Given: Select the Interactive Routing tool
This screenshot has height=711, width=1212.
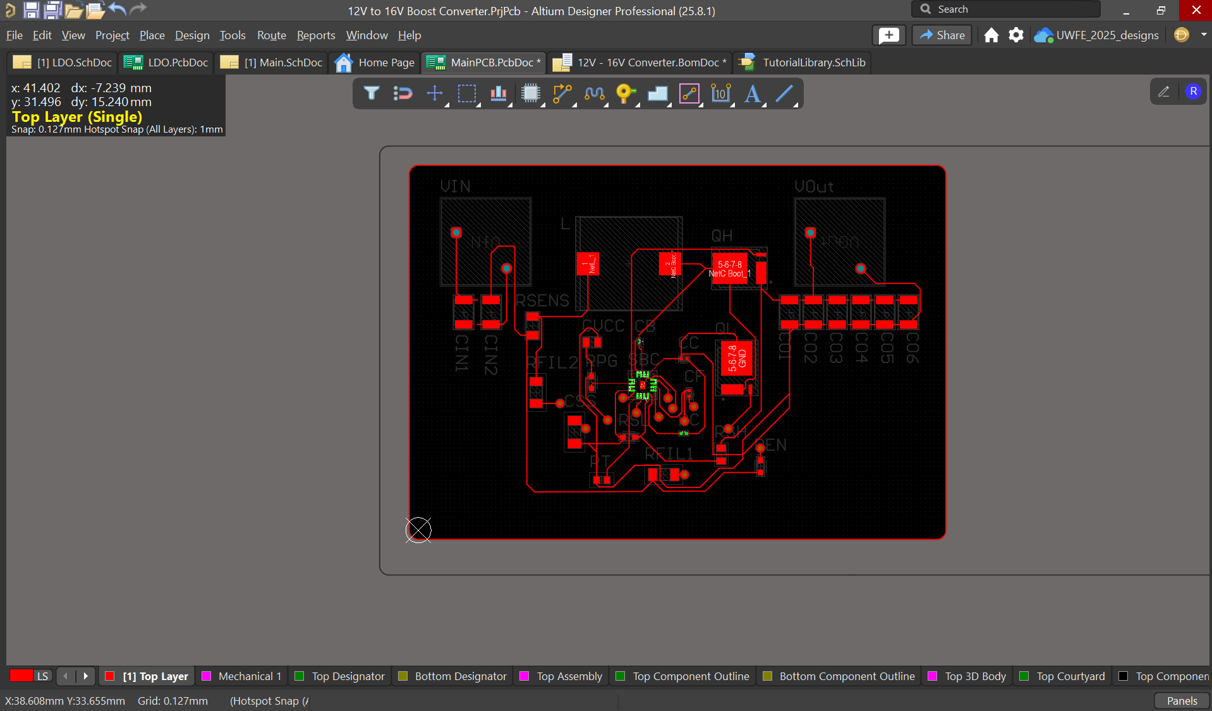Looking at the screenshot, I should click(562, 93).
